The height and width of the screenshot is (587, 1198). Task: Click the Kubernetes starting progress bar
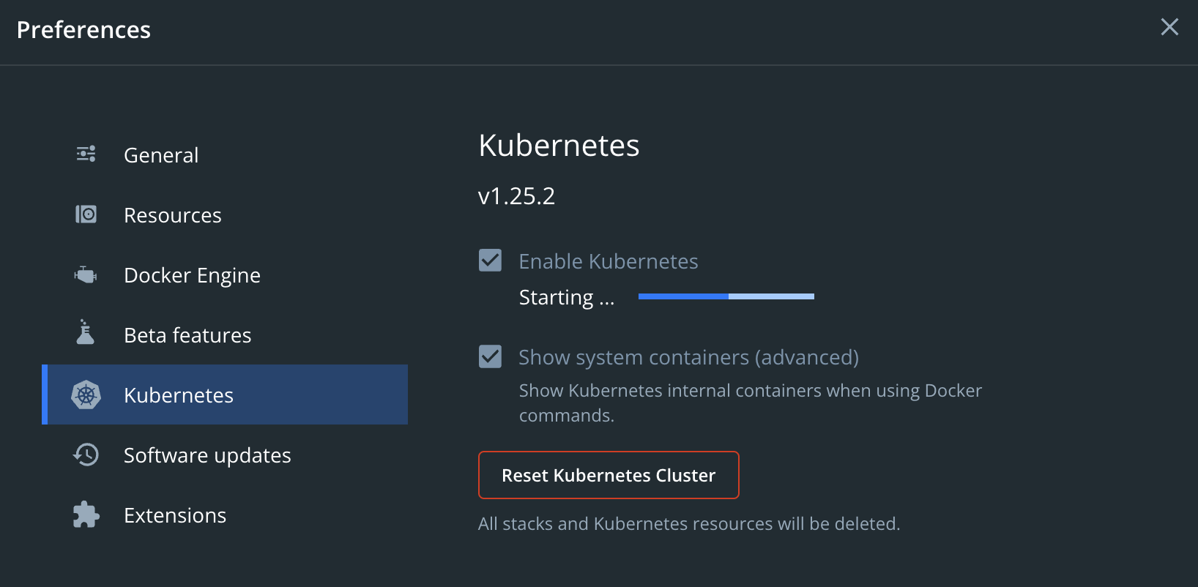pyautogui.click(x=726, y=296)
